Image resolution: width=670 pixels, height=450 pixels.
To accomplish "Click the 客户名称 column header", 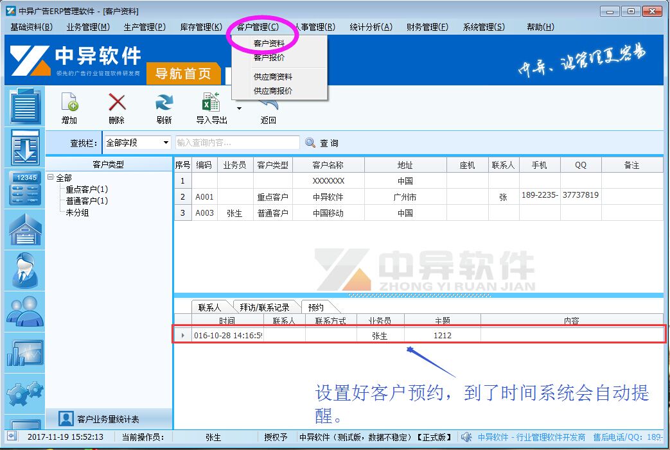I will pyautogui.click(x=328, y=165).
